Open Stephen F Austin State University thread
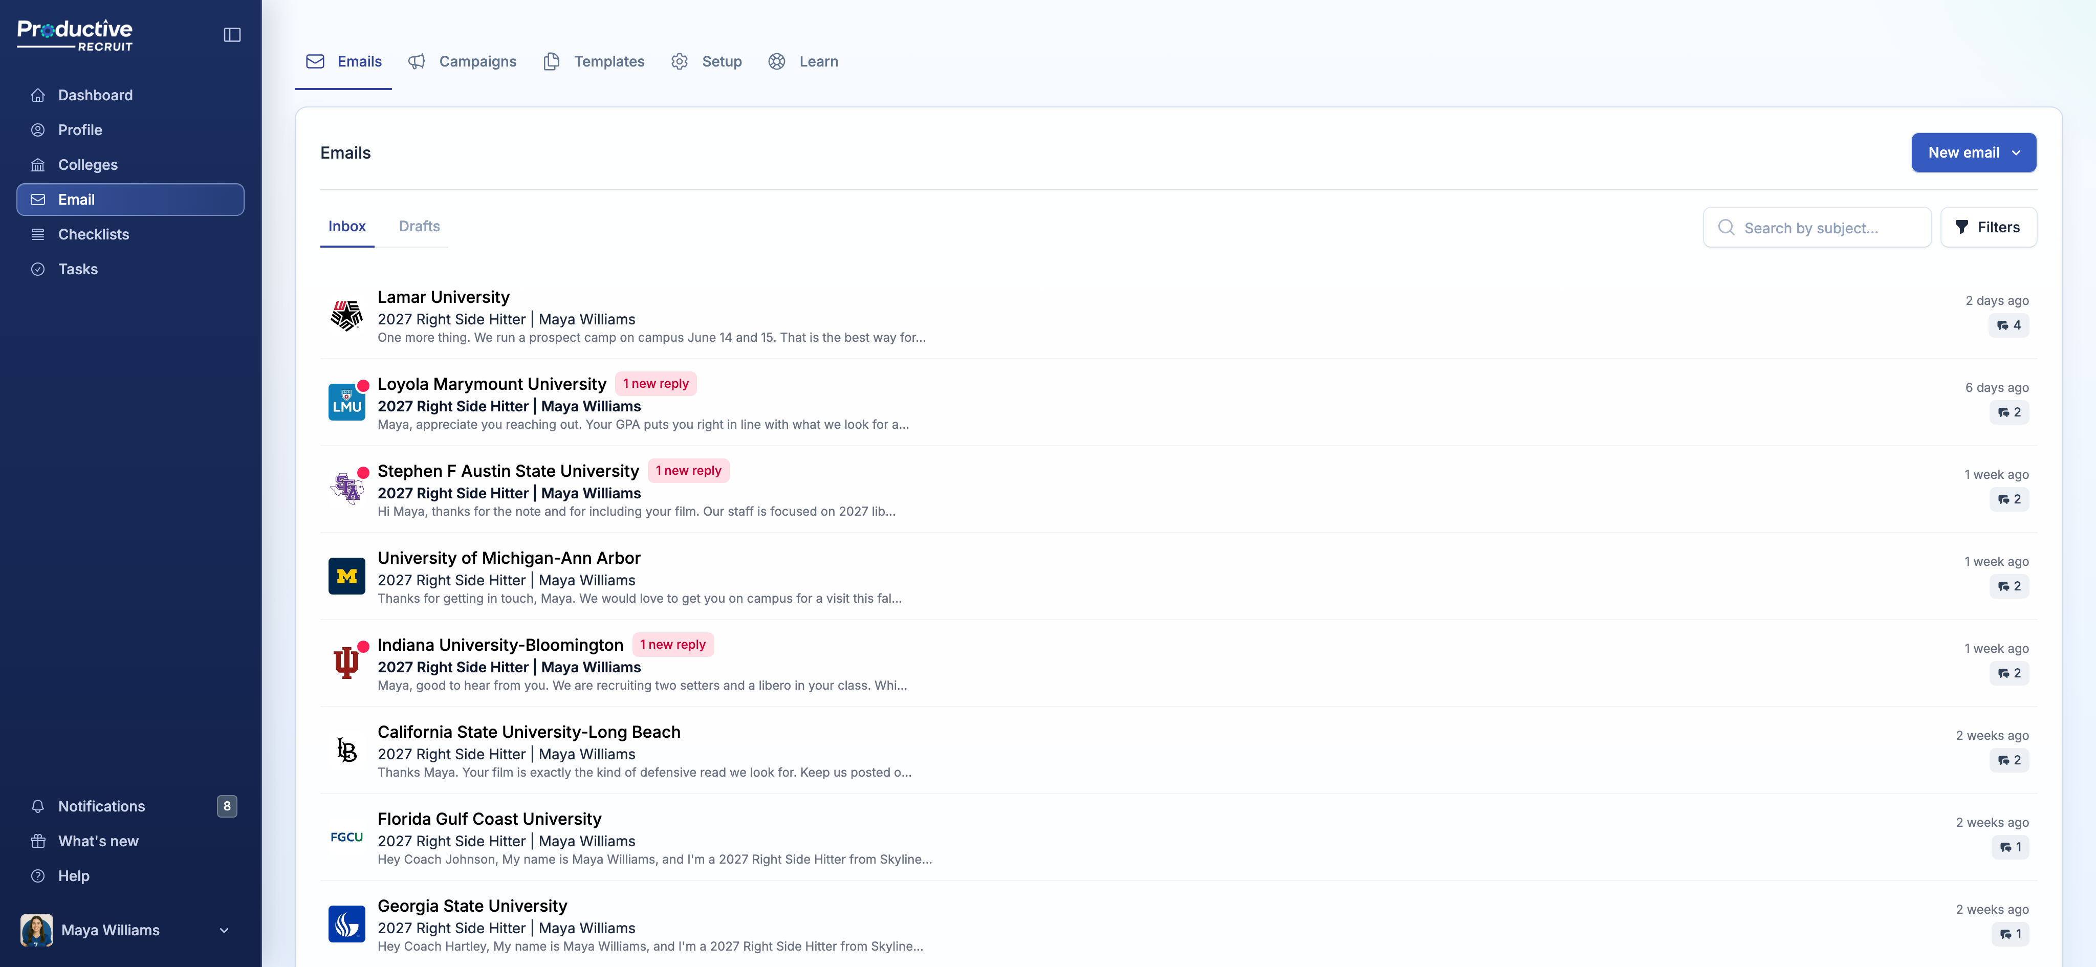Screen dimensions: 2096x967 coord(1178,491)
